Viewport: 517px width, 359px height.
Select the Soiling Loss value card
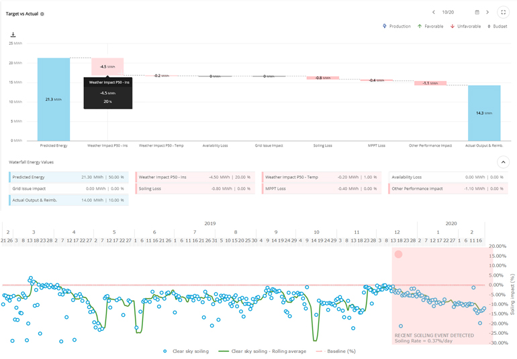point(196,189)
